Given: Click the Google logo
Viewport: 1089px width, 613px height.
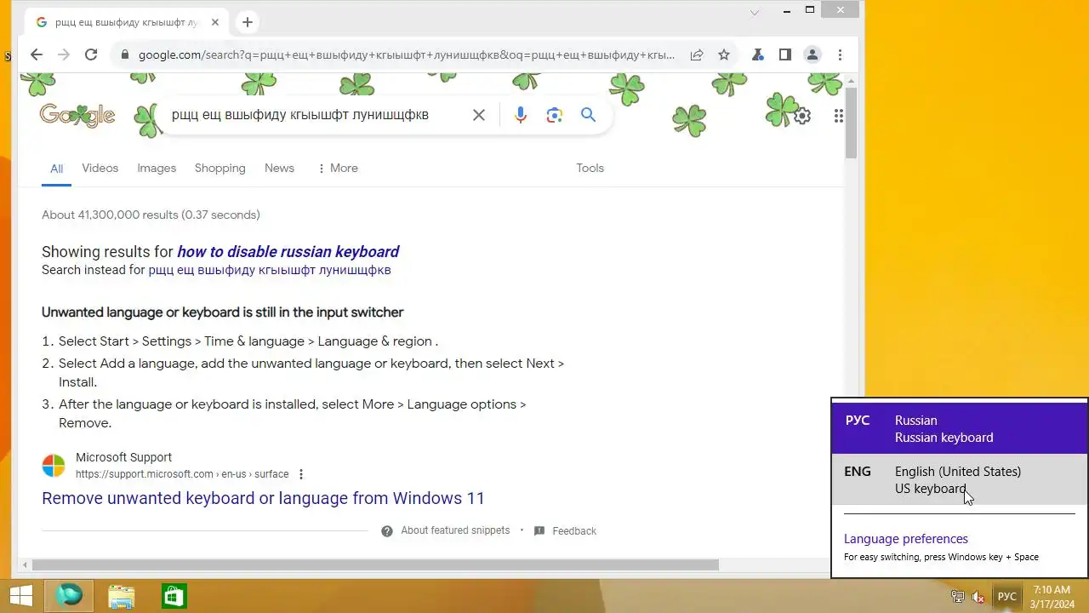Looking at the screenshot, I should (77, 116).
